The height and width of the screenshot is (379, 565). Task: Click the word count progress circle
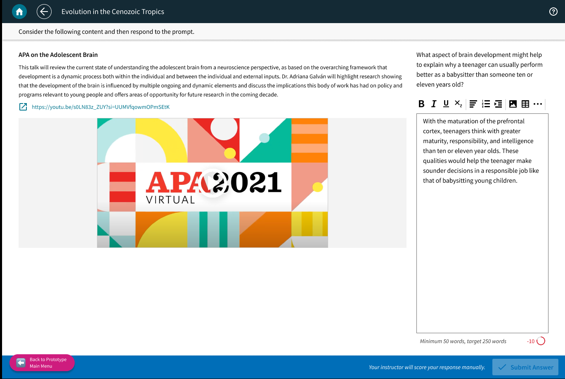point(541,341)
